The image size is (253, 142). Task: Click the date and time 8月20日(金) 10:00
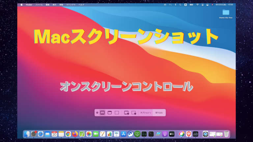click(x=224, y=5)
